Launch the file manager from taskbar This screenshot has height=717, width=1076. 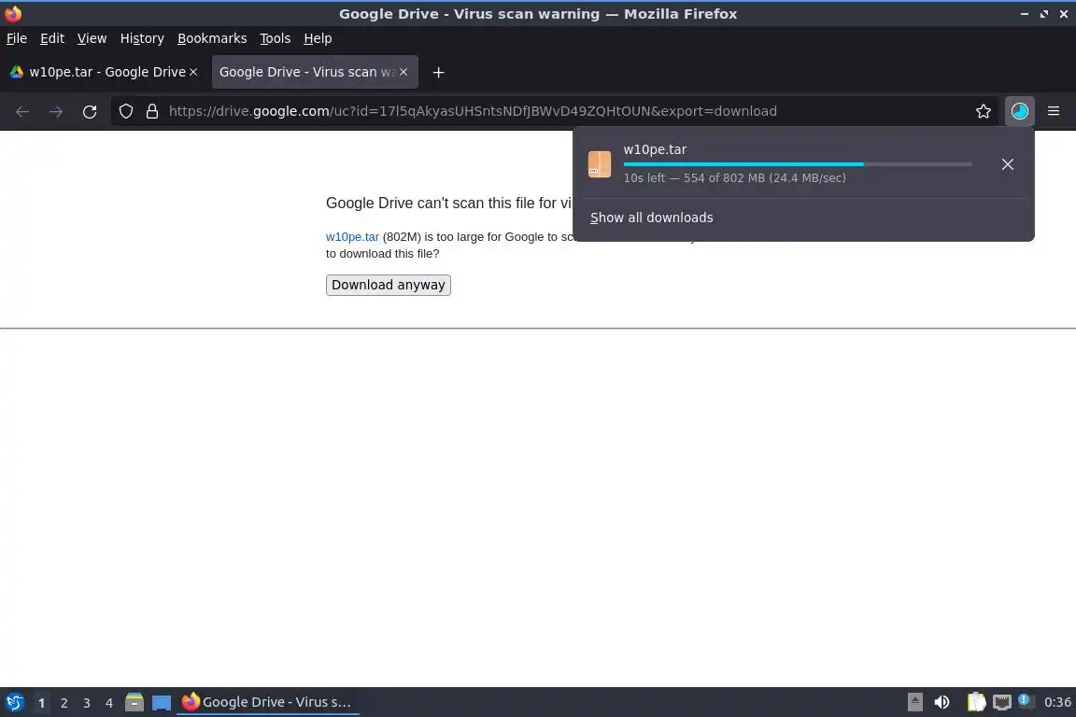click(x=134, y=702)
